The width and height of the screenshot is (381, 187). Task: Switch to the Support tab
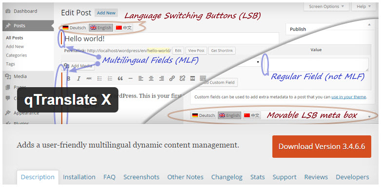[285, 177]
